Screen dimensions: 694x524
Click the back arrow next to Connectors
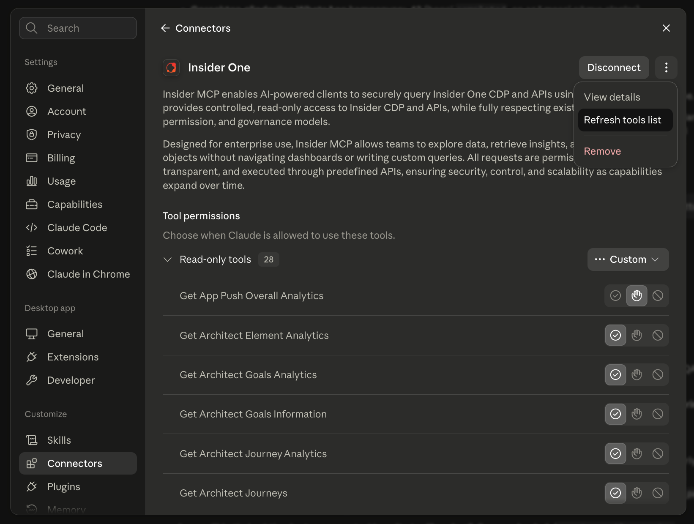pyautogui.click(x=165, y=28)
